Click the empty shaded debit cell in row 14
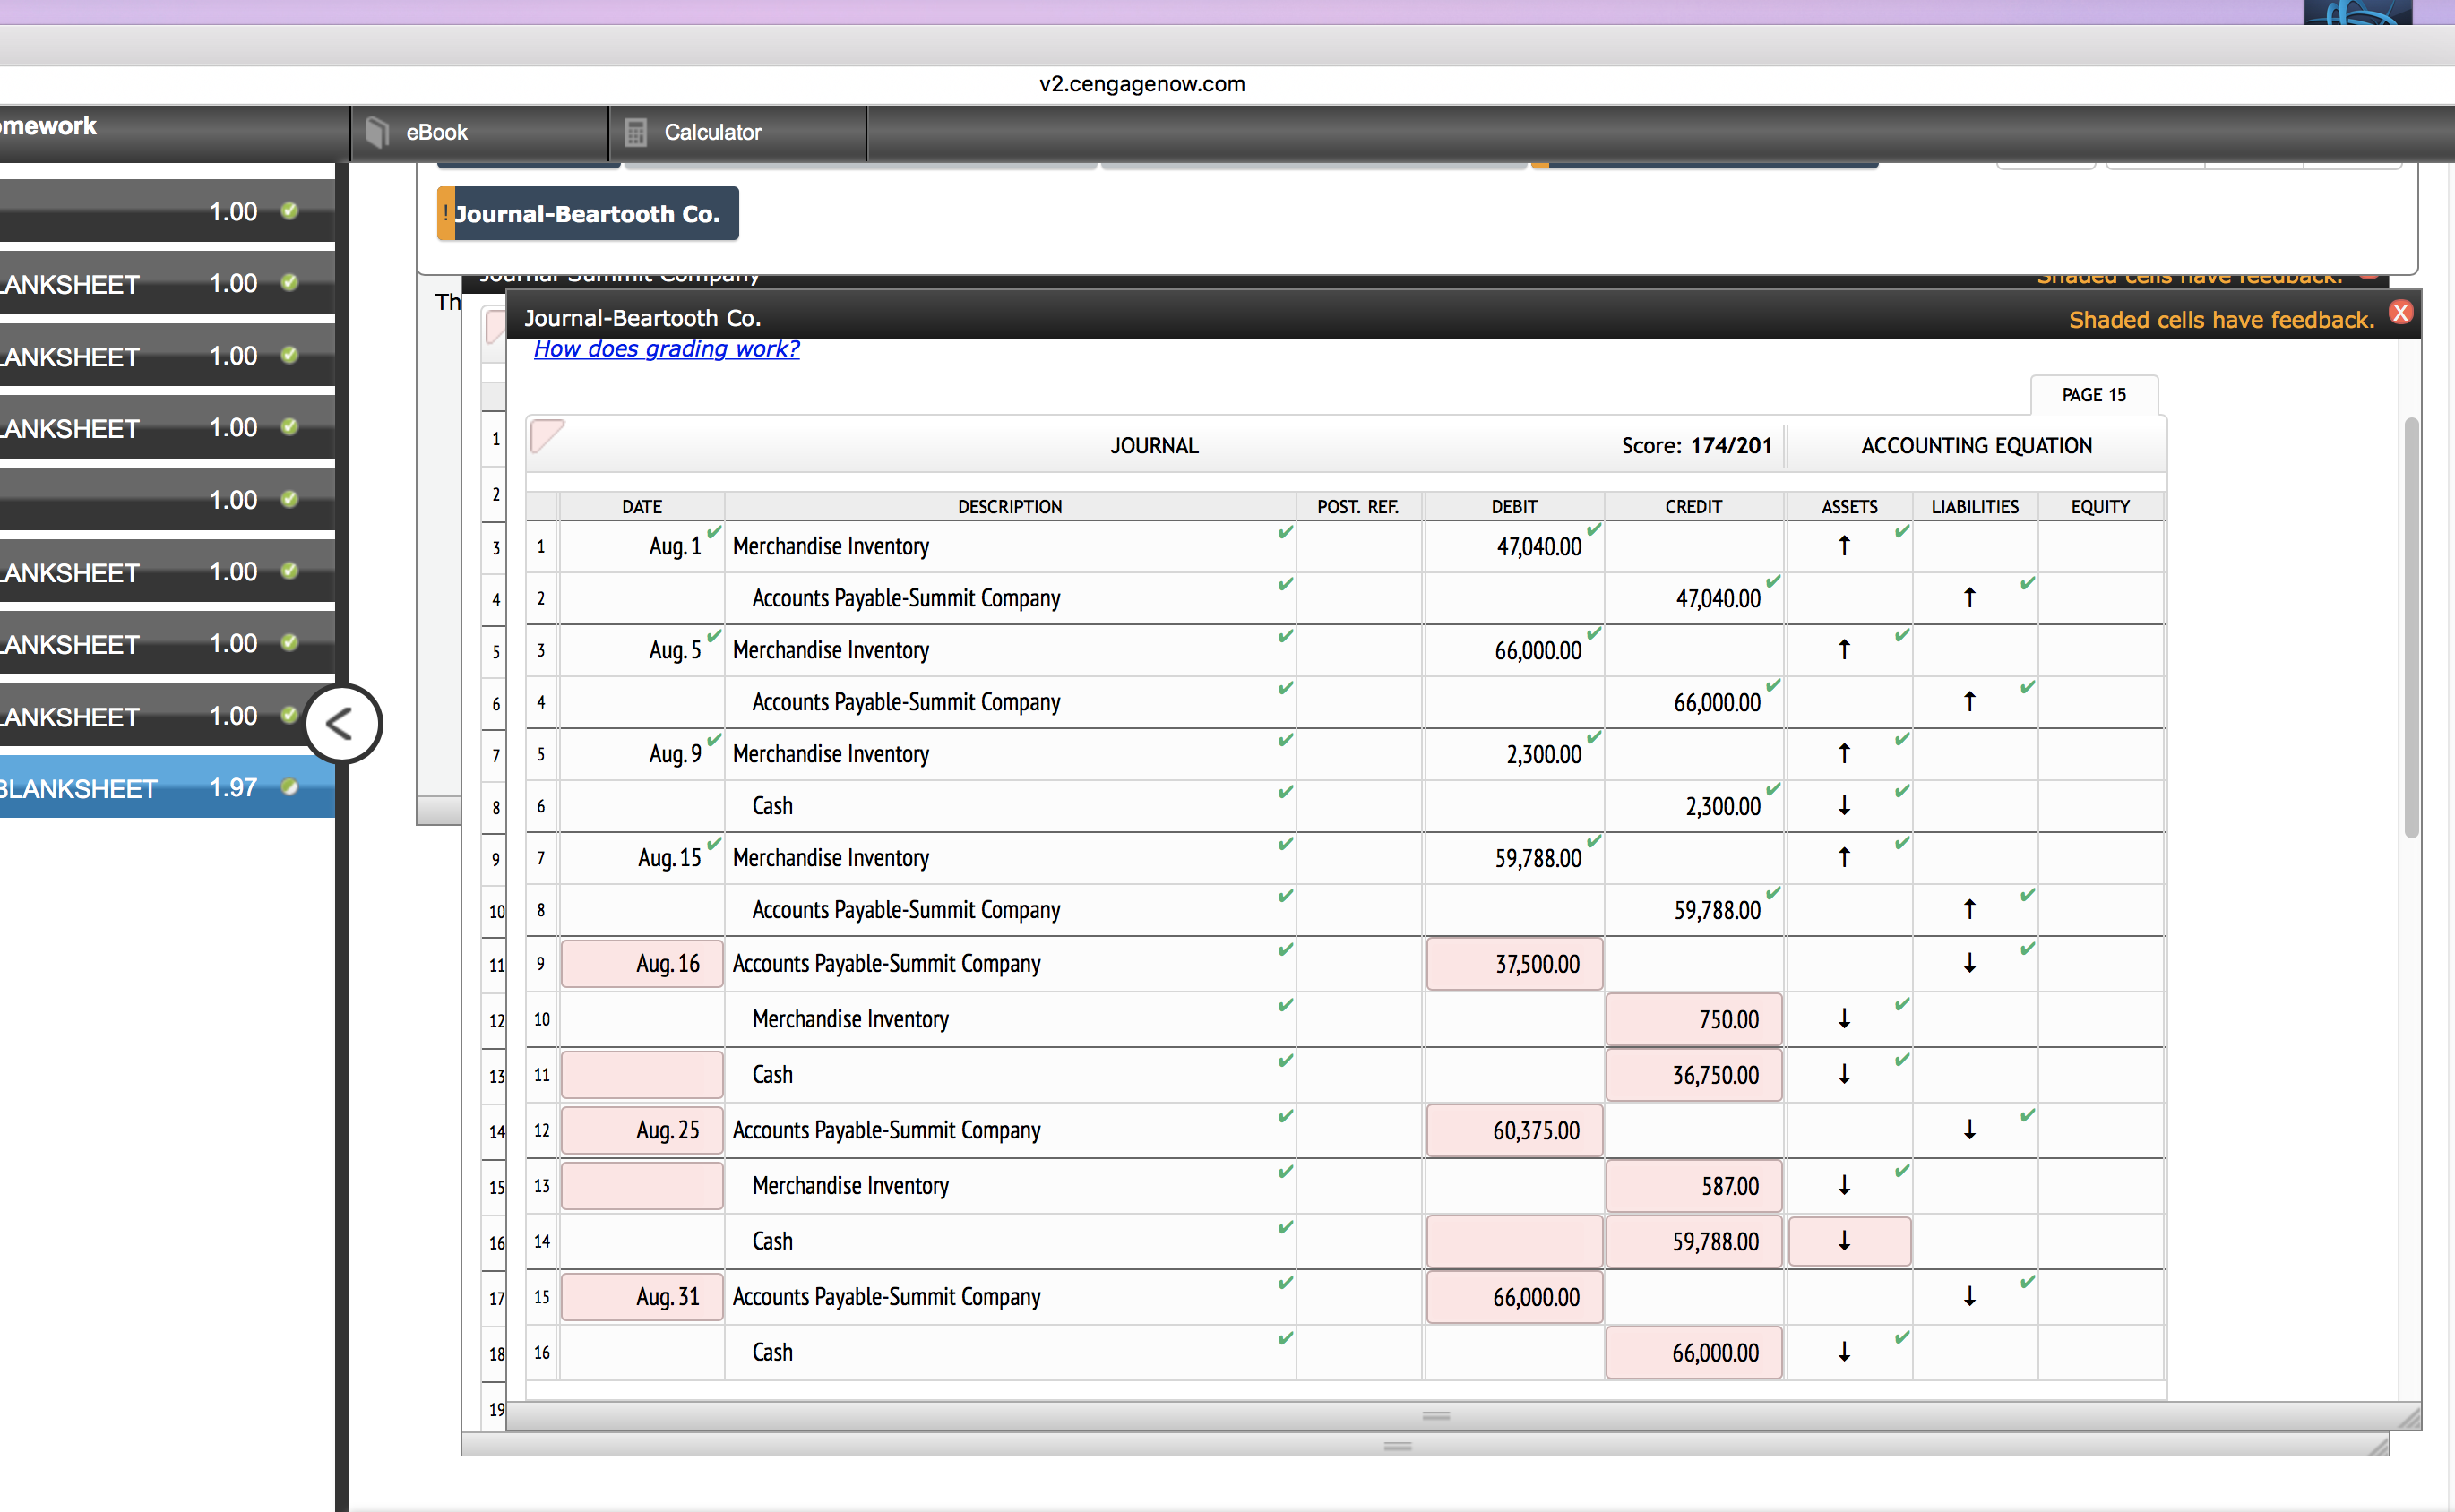The image size is (2455, 1512). tap(1514, 1241)
